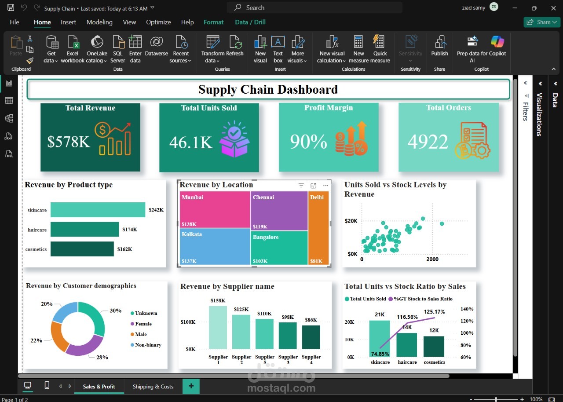Switch to the Modeling ribbon tab

pyautogui.click(x=99, y=22)
